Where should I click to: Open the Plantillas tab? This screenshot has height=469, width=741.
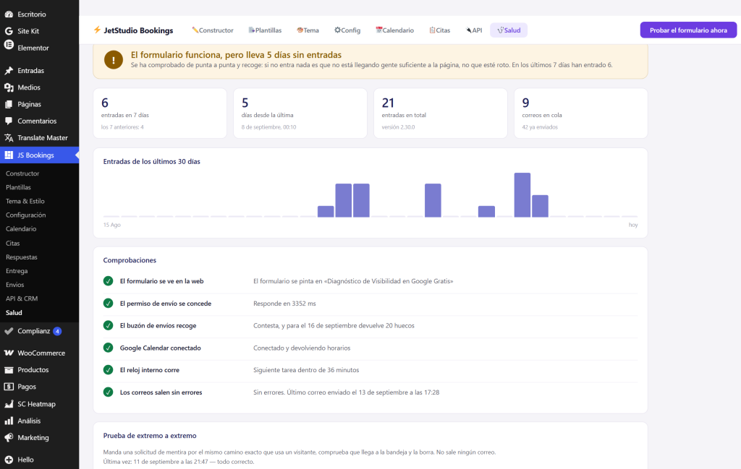pyautogui.click(x=265, y=30)
